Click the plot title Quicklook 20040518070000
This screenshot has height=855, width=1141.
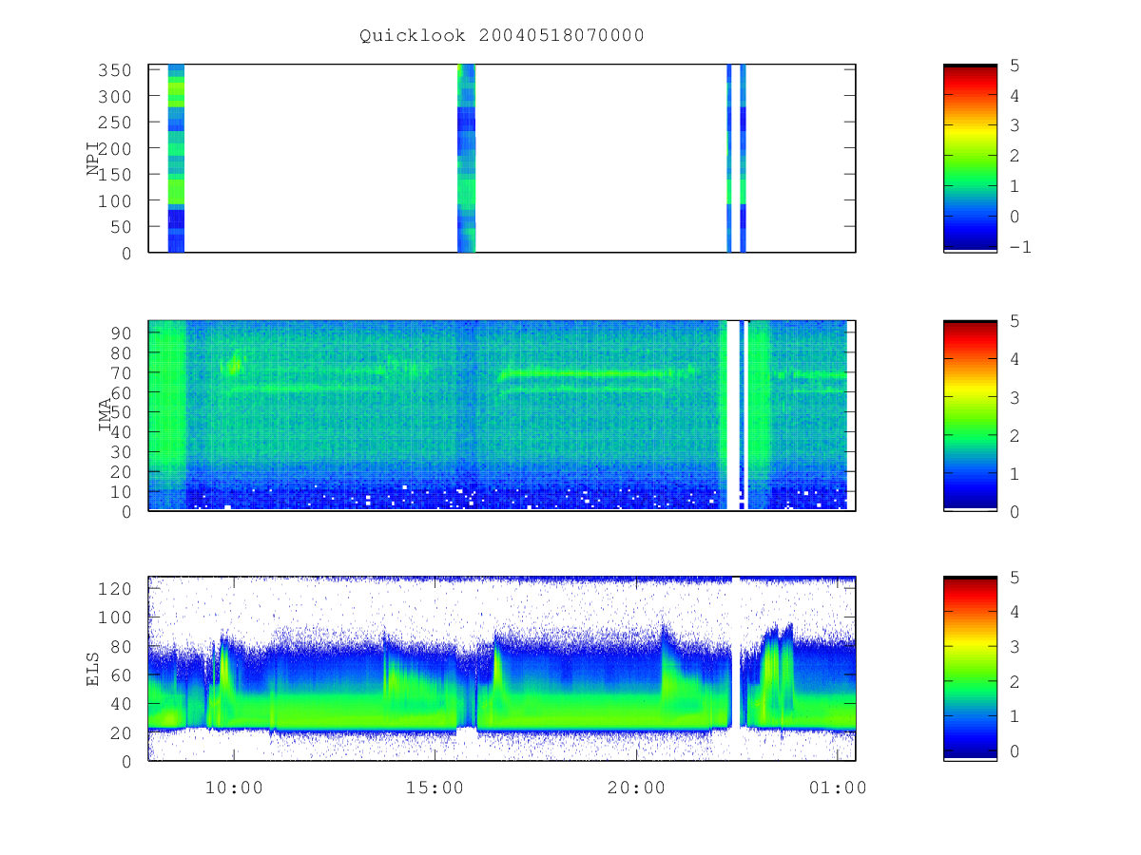(x=501, y=35)
